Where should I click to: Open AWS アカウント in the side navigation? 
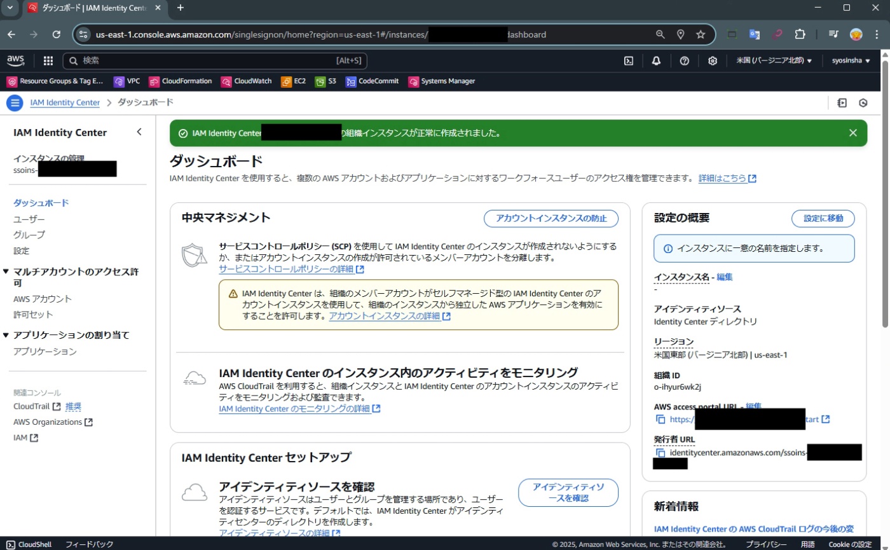pyautogui.click(x=43, y=299)
